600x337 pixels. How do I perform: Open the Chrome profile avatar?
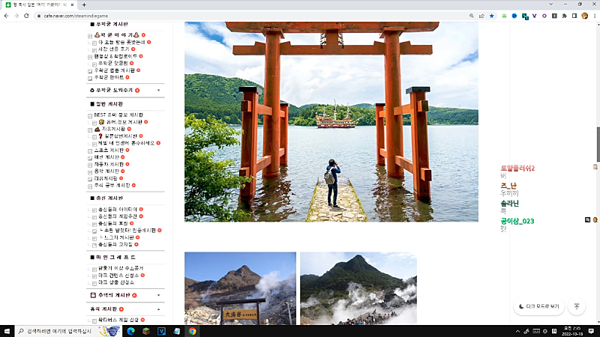[x=584, y=15]
